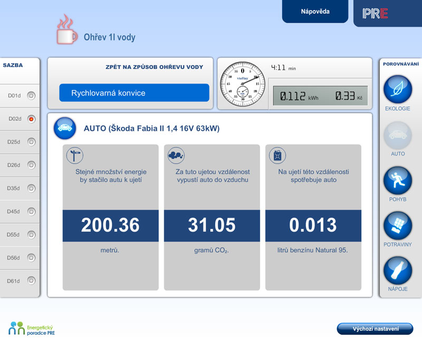
Task: Select the D26d tariff radio button
Action: 31,165
